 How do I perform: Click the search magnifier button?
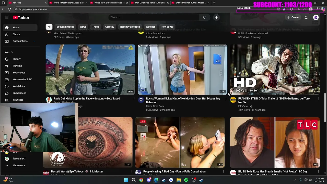point(205,17)
